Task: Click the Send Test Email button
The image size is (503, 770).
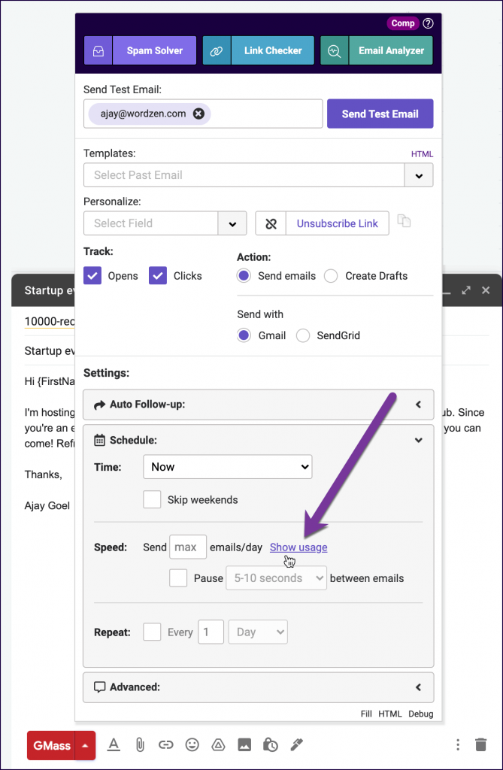Action: click(380, 114)
